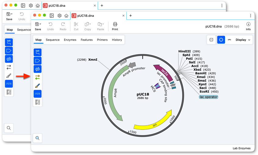Select the circular map view button

click(x=221, y=40)
